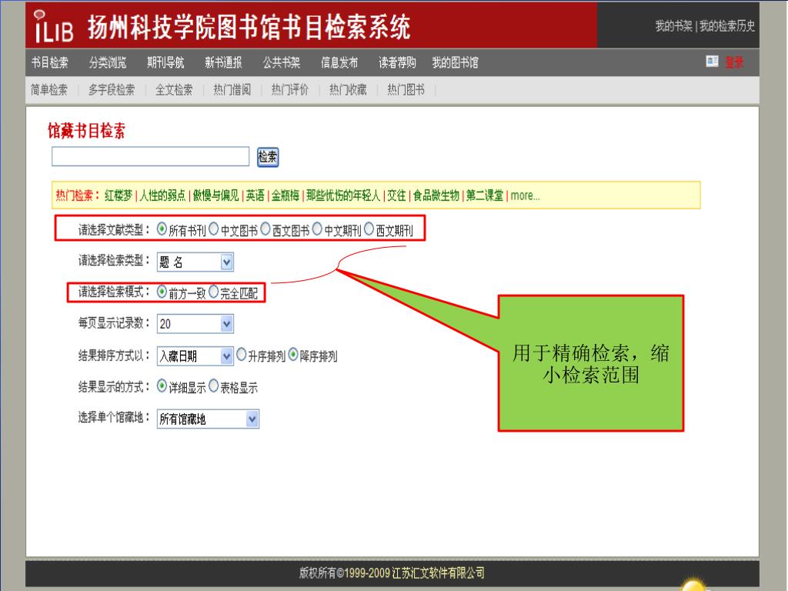Click hot search 金瓶梅
Screen dimensions: 788x591
click(x=285, y=195)
